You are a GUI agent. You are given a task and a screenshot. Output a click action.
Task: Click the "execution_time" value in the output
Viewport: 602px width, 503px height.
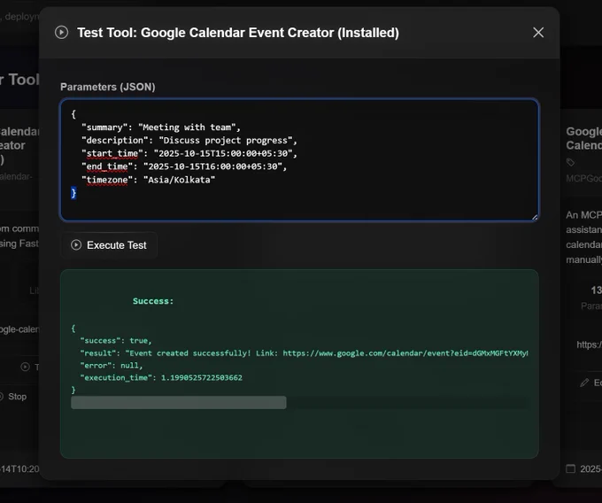[202, 377]
